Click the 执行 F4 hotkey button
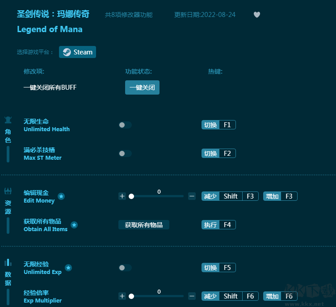 tap(218, 225)
